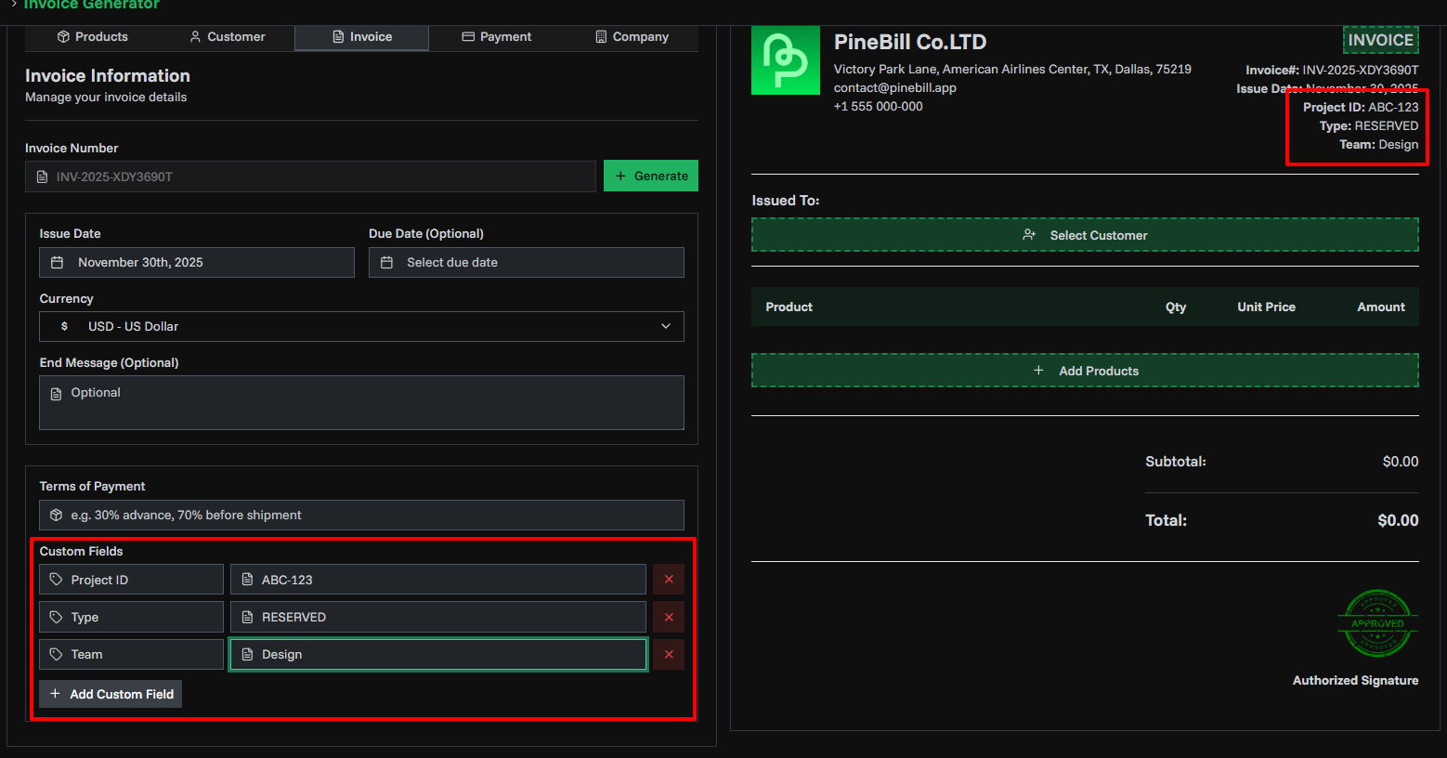Add a new custom field
Viewport: 1447px width, 758px height.
click(x=111, y=694)
